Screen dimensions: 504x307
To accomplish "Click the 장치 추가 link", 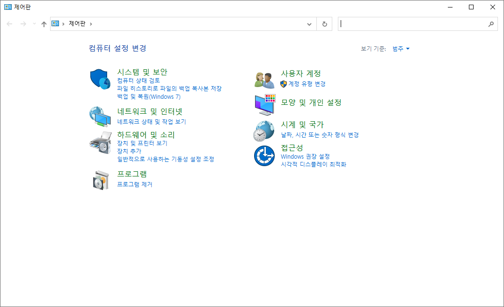I will coord(129,151).
